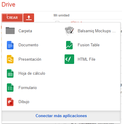
Task: Click the Drive logo text
Action: click(x=8, y=4)
